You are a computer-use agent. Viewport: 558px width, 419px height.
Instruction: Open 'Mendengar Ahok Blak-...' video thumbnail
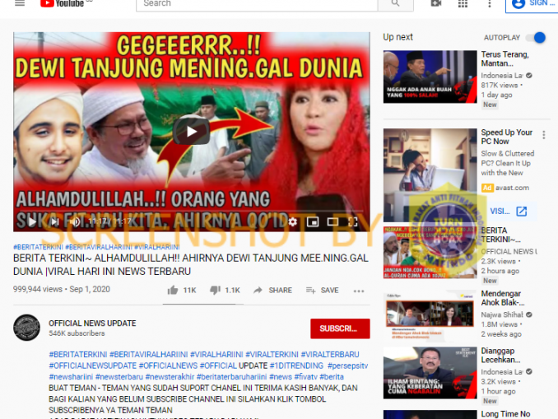[x=430, y=316]
